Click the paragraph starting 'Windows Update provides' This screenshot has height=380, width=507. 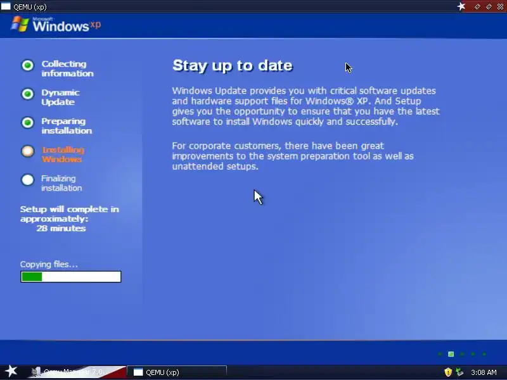(305, 106)
